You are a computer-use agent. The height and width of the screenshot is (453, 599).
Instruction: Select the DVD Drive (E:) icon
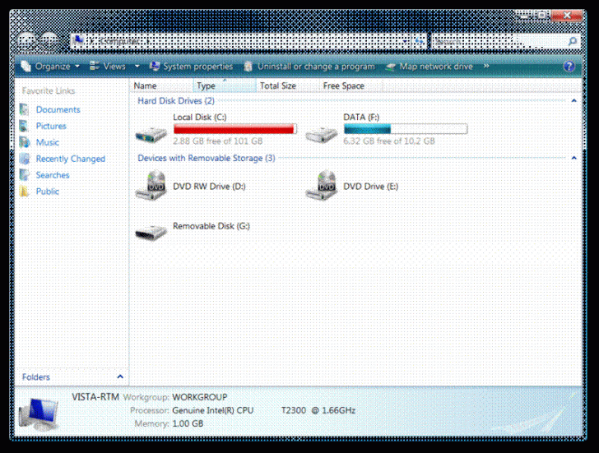tap(322, 186)
